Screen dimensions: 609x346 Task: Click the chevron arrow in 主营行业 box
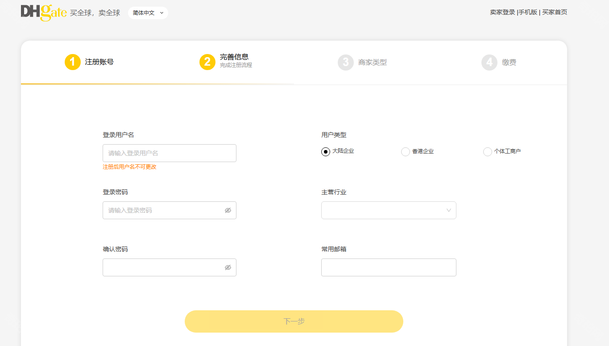449,210
